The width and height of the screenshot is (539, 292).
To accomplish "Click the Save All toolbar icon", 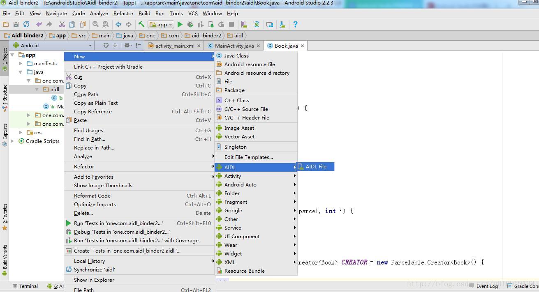I will tap(16, 25).
